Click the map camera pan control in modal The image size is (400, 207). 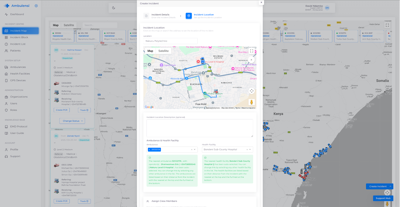click(251, 91)
